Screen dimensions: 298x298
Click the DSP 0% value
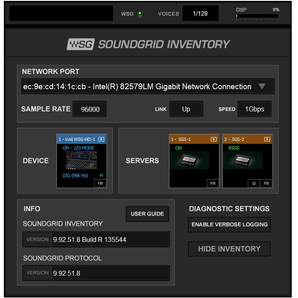click(x=276, y=10)
